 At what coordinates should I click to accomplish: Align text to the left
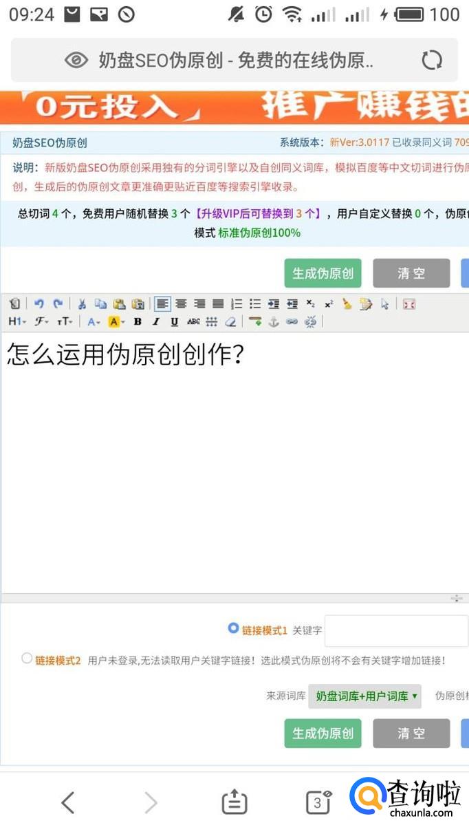[162, 303]
